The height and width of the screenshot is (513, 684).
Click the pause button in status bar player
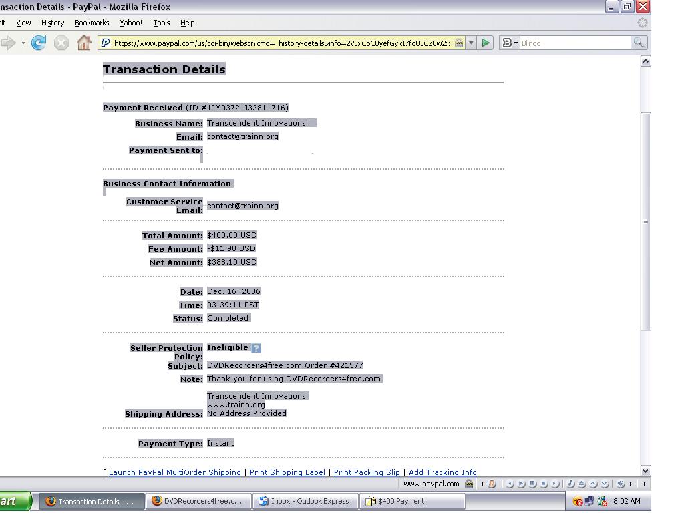point(532,484)
